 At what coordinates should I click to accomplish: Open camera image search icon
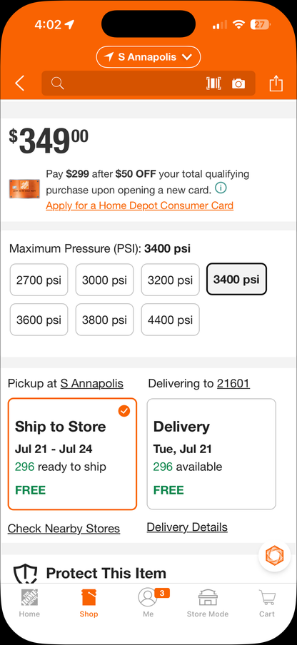click(x=238, y=83)
